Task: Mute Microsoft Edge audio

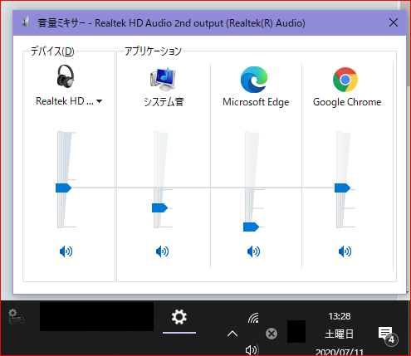Action: pos(253,251)
